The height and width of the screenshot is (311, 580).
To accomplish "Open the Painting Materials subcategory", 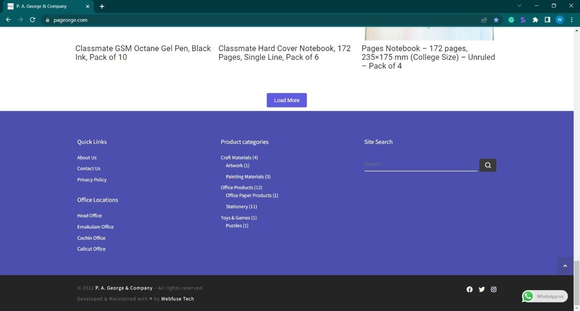I will (245, 177).
